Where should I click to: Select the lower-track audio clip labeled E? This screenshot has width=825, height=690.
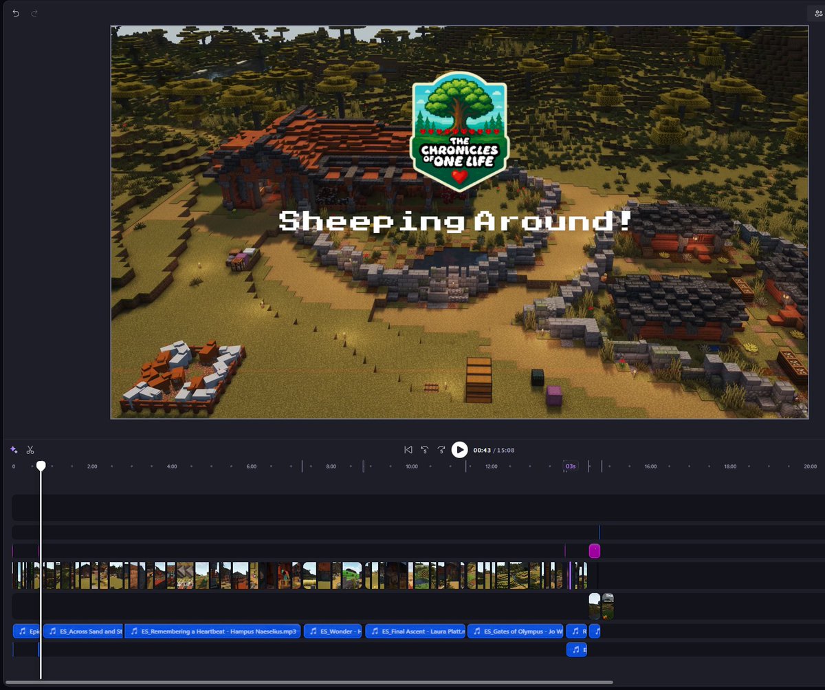tap(577, 649)
